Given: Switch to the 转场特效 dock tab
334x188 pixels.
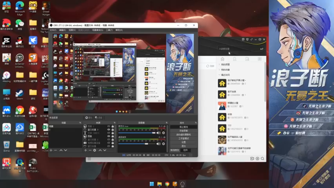Looking at the screenshot, I should 175,150.
